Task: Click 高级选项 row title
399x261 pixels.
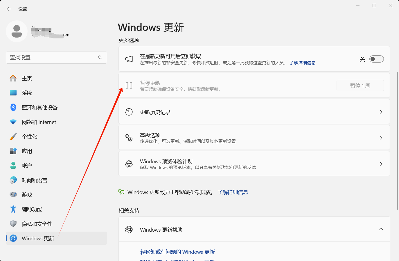Action: click(150, 135)
